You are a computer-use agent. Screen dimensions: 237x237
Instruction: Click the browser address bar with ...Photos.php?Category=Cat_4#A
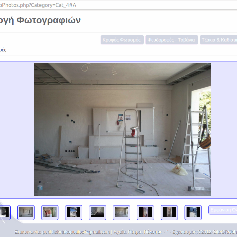point(118,5)
